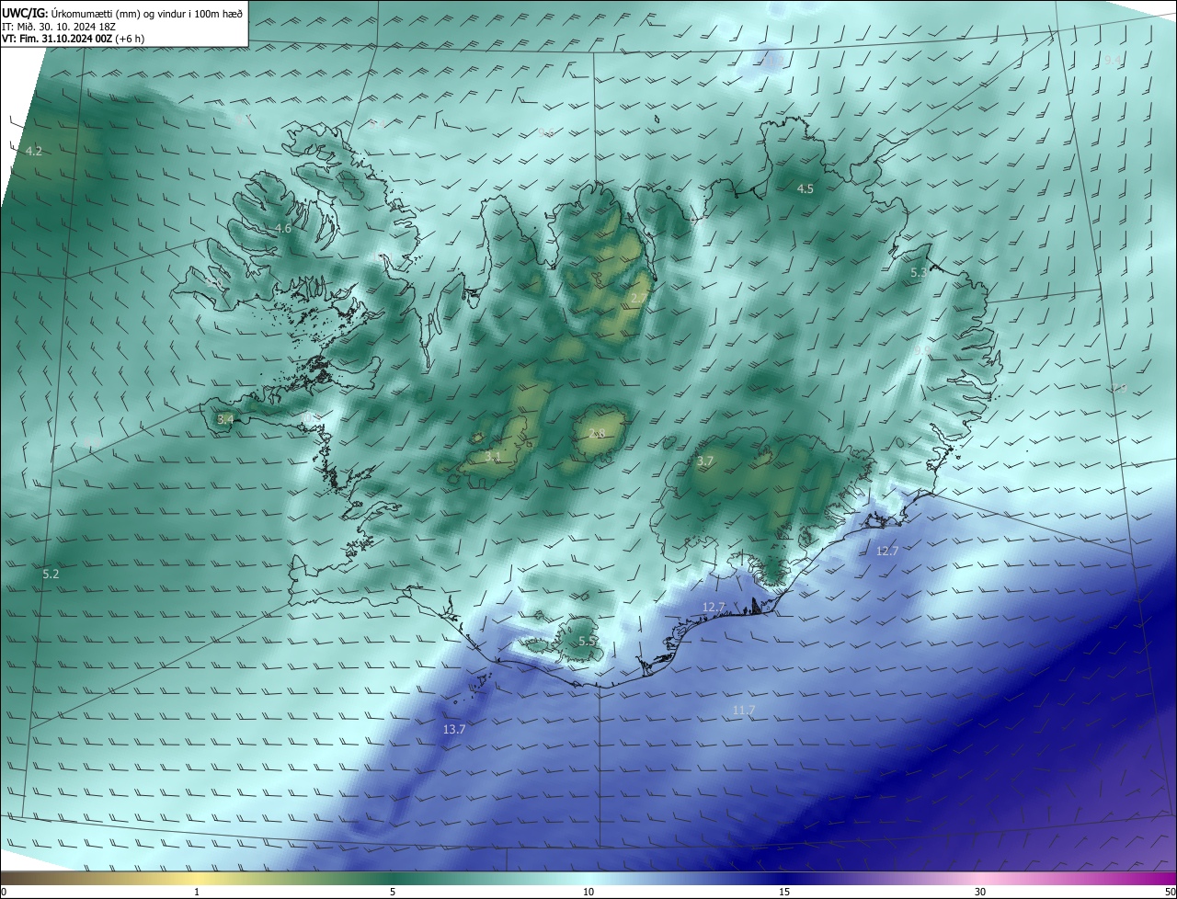Image resolution: width=1177 pixels, height=899 pixels.
Task: Click the 3.7 value label
Action: click(x=705, y=461)
